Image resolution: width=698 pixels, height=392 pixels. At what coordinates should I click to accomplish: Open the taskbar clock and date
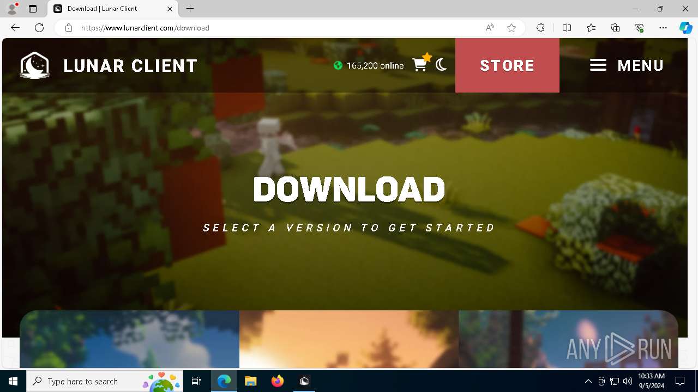[651, 381]
